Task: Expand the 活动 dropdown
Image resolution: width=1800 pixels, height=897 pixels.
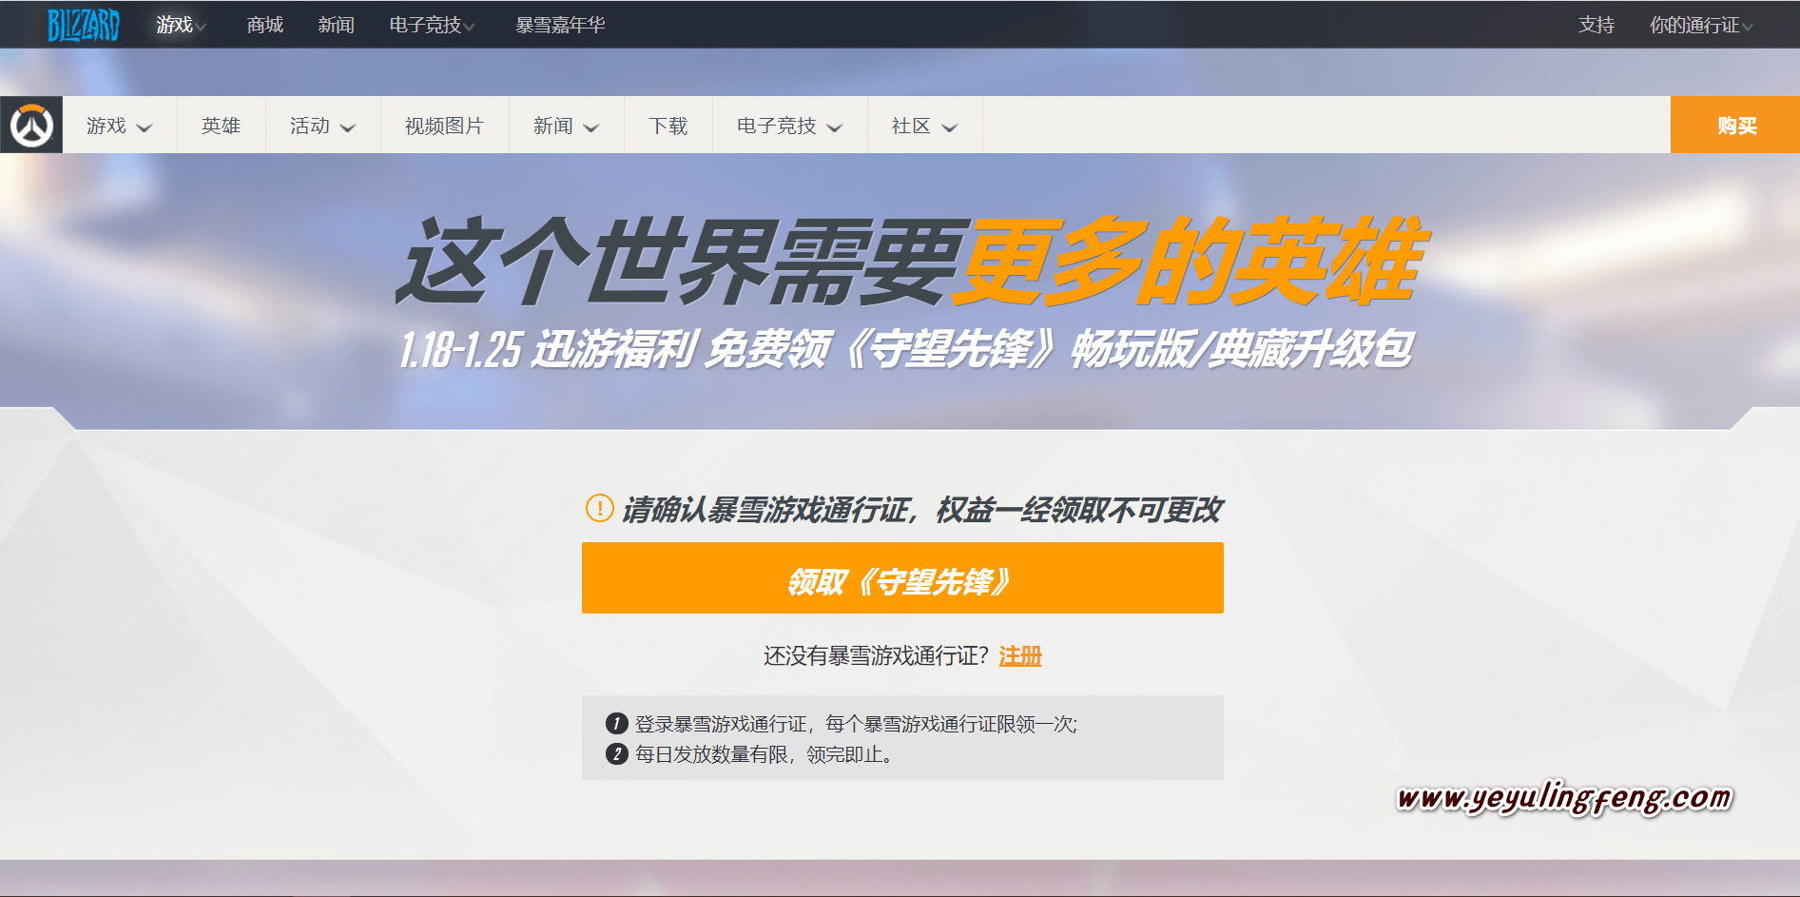Action: tap(322, 126)
